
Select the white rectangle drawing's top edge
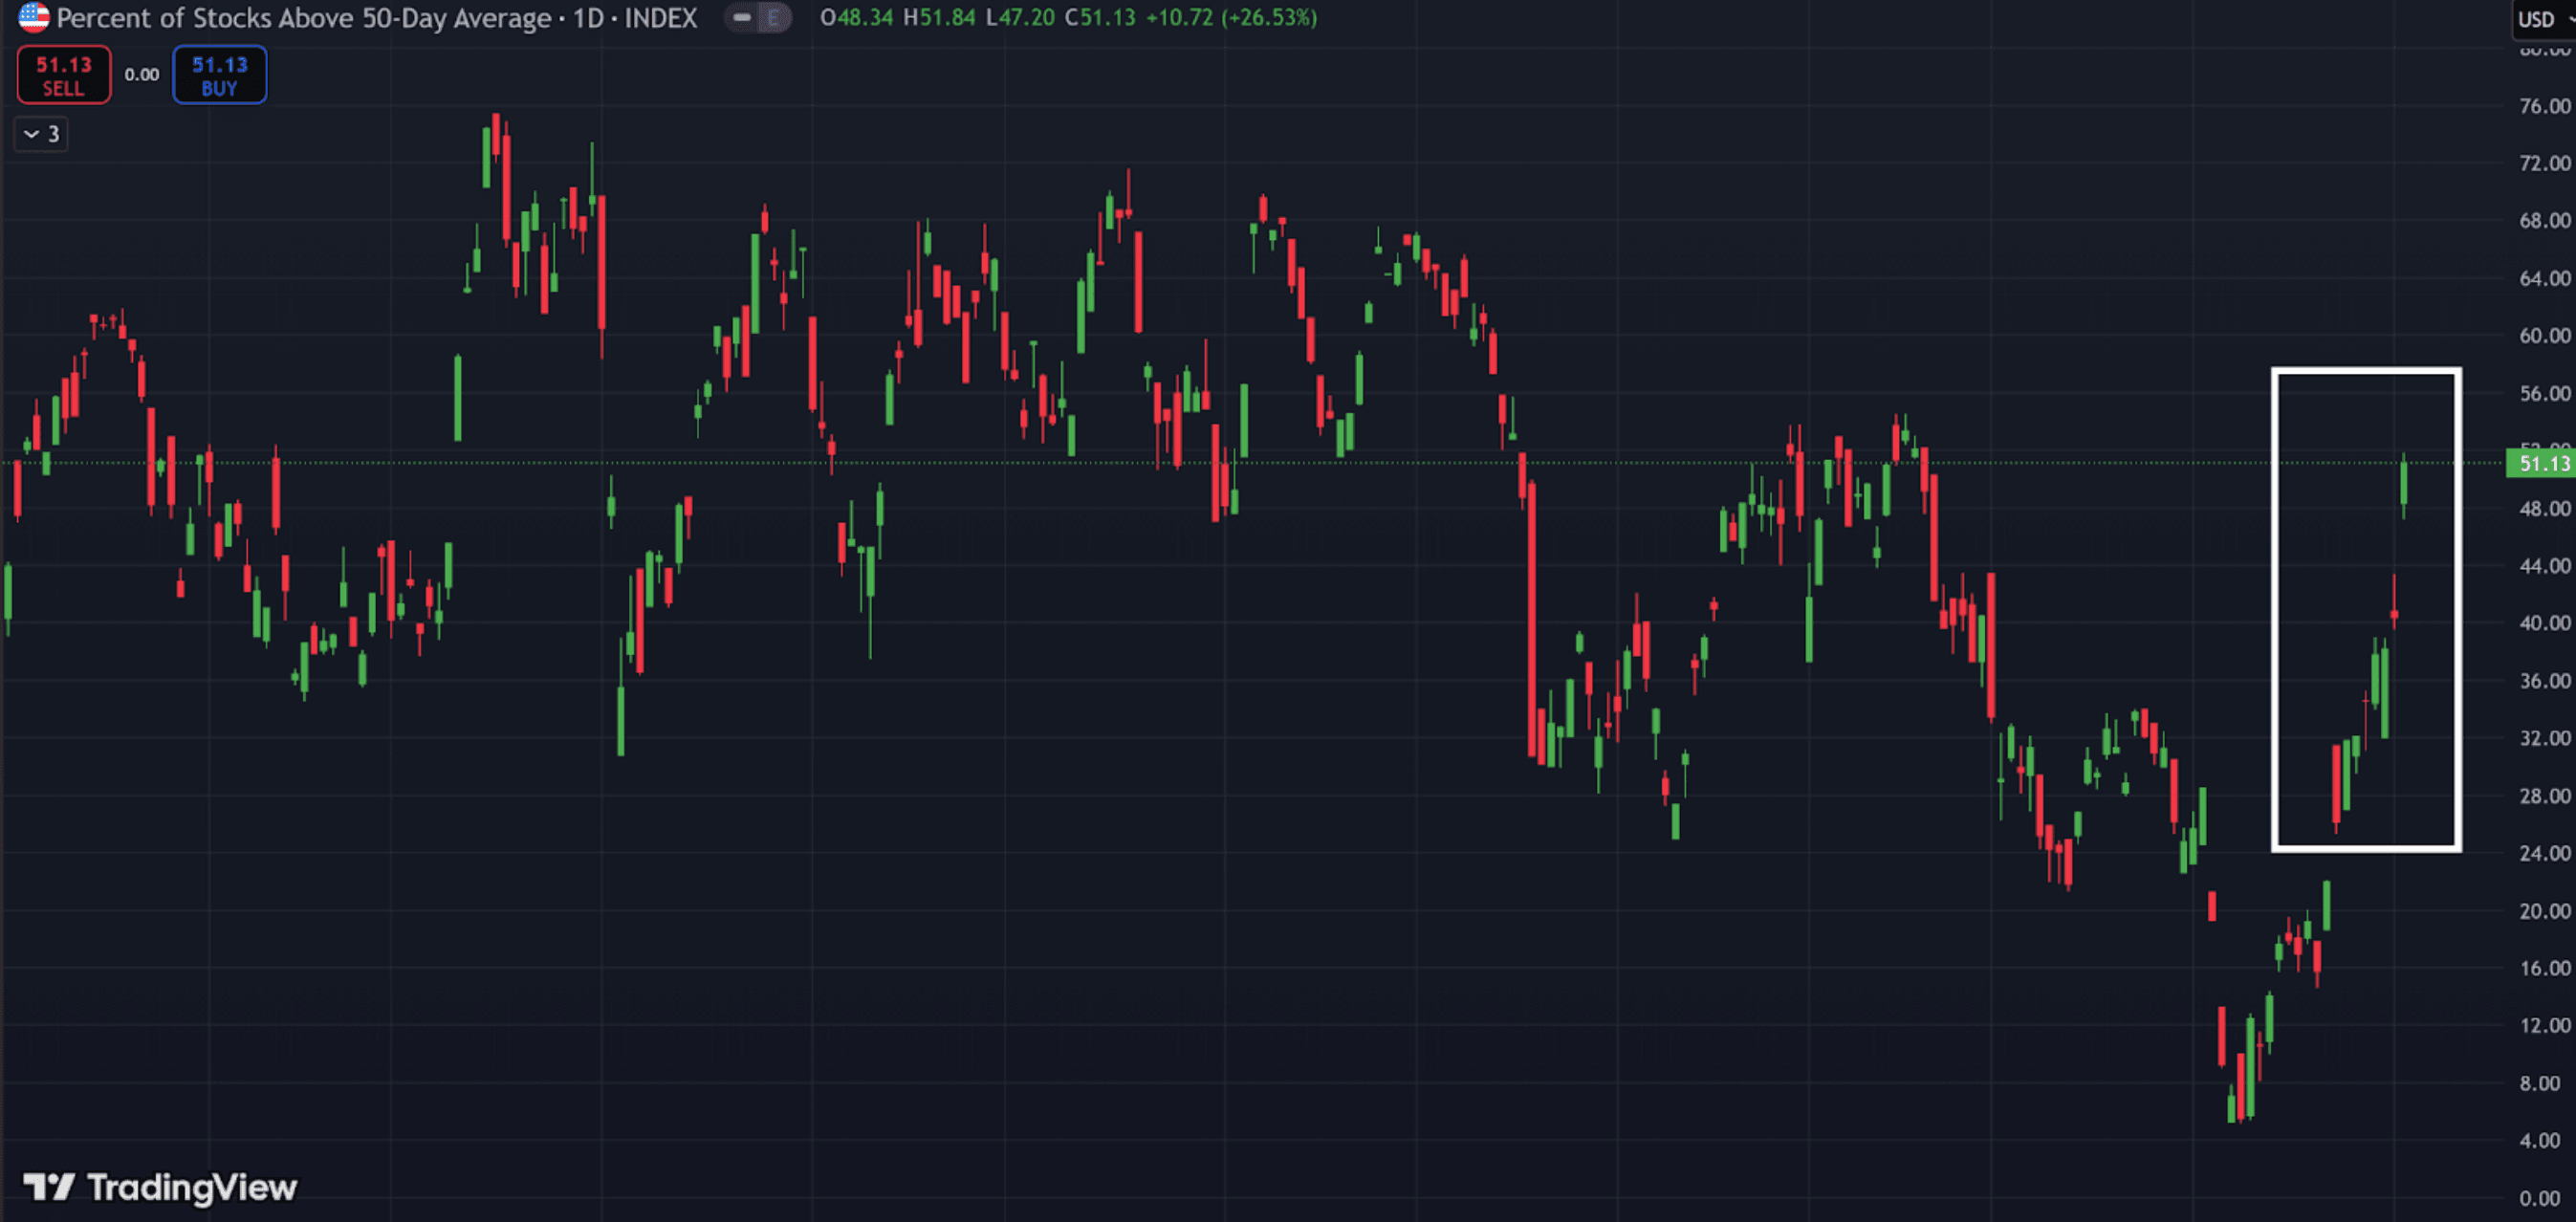click(2366, 372)
